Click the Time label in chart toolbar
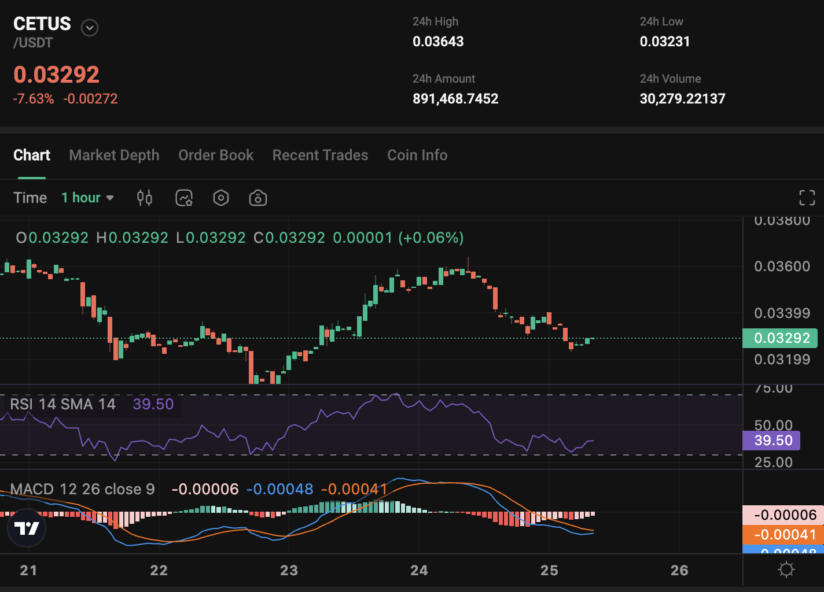Viewport: 824px width, 592px height. [30, 198]
